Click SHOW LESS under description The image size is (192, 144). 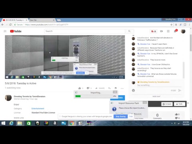click(19, 118)
